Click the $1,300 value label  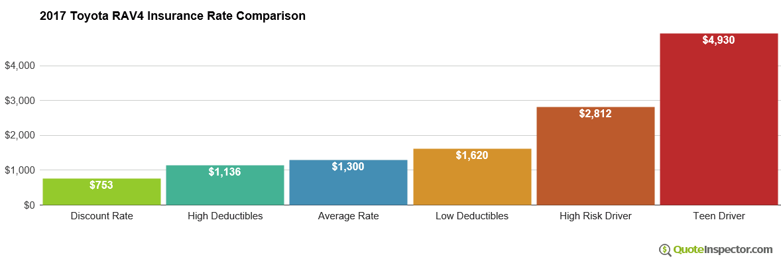(x=348, y=166)
